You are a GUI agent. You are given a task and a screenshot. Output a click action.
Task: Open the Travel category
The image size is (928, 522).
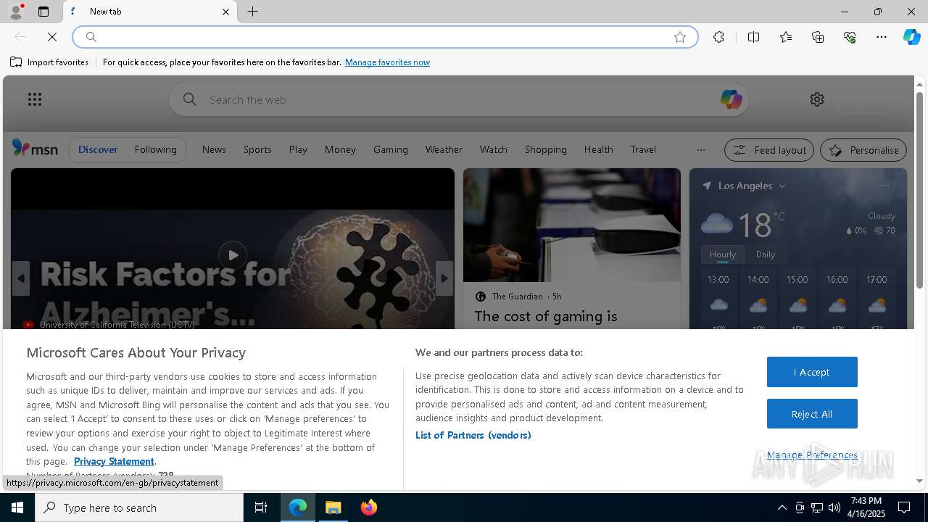(x=643, y=149)
